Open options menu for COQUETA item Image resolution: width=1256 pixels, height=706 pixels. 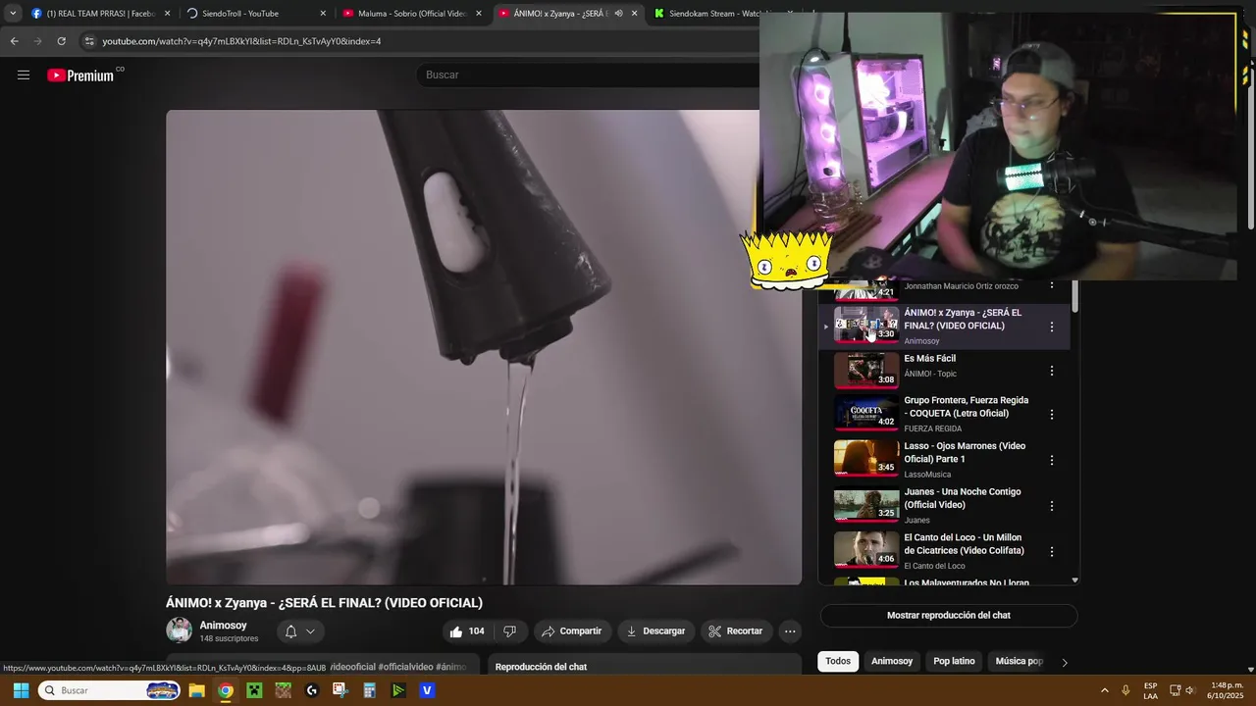(x=1052, y=415)
